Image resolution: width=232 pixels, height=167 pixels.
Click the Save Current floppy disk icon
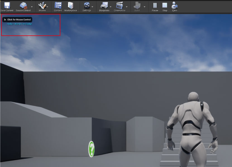[x=7, y=5]
